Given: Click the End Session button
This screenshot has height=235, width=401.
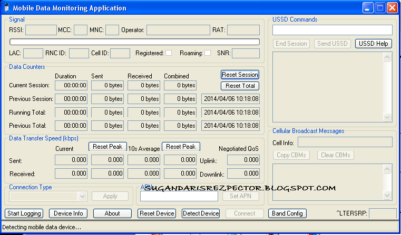Looking at the screenshot, I should (291, 44).
